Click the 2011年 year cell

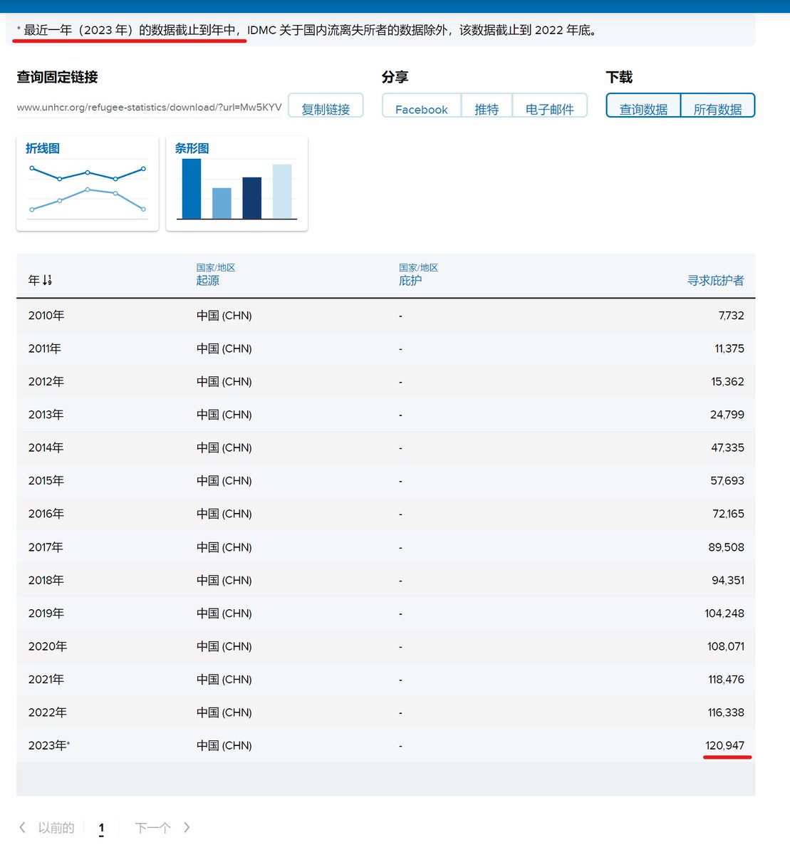(x=45, y=348)
